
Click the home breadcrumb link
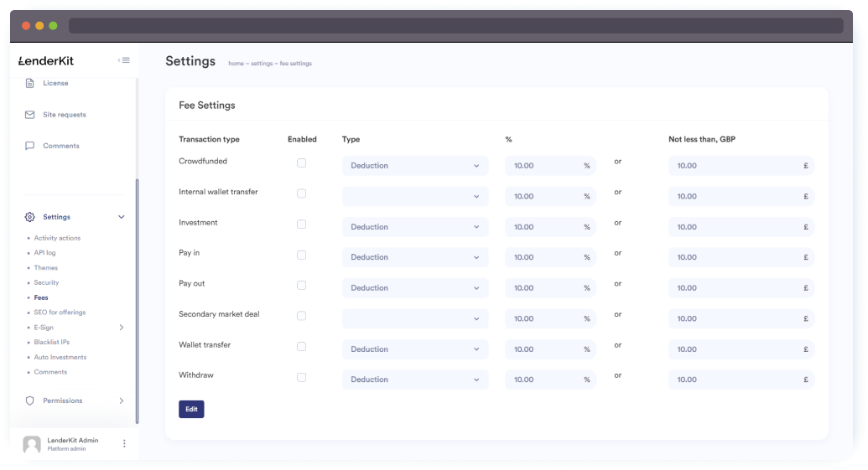pos(236,64)
